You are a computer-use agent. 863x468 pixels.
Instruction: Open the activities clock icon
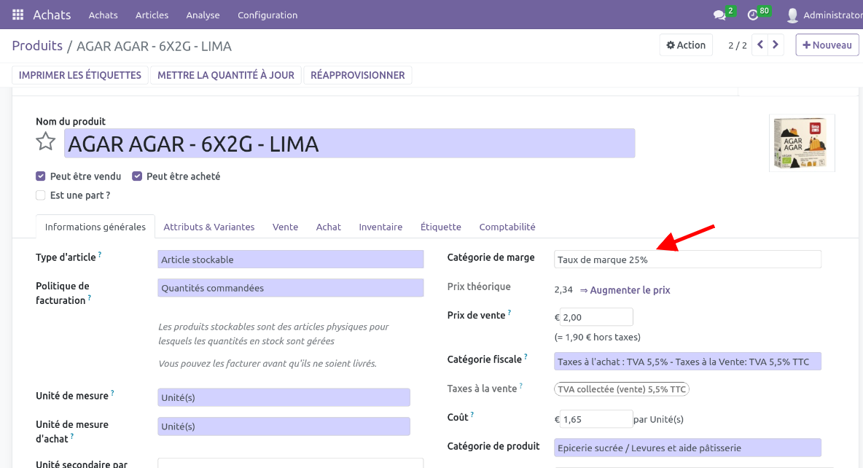point(752,15)
